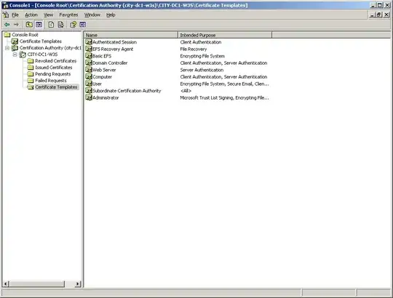Click the Administrator template icon
The image size is (393, 298).
point(89,97)
